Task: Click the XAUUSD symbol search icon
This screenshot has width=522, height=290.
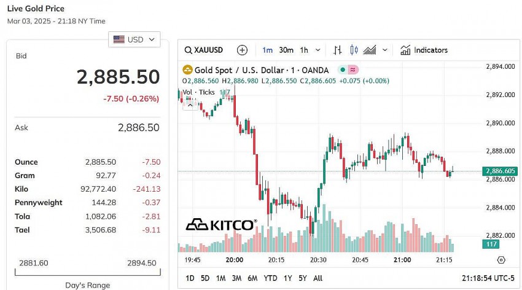Action: pyautogui.click(x=188, y=50)
